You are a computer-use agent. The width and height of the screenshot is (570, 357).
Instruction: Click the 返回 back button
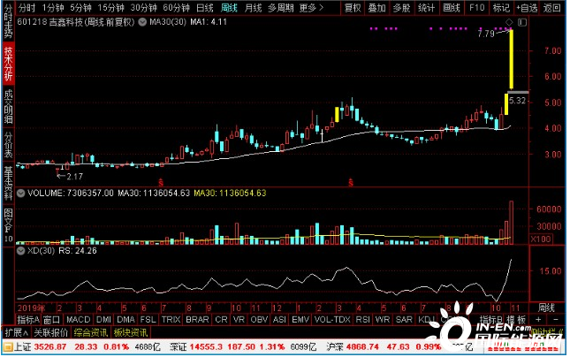(x=555, y=7)
